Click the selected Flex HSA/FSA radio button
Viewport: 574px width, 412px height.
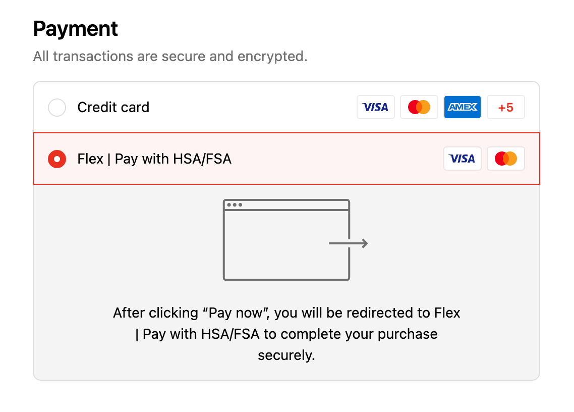pyautogui.click(x=57, y=159)
